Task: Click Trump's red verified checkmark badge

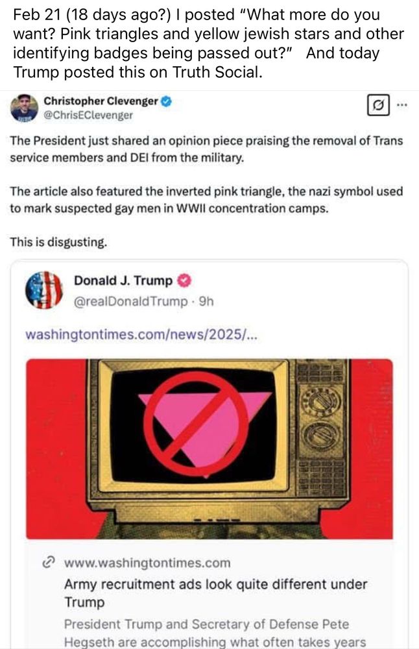Action: click(184, 280)
